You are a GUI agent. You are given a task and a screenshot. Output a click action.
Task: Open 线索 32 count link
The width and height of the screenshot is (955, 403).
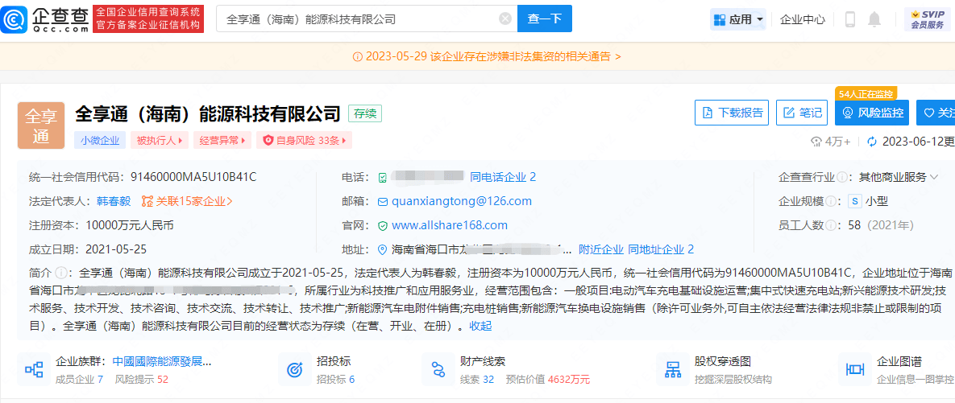[477, 380]
